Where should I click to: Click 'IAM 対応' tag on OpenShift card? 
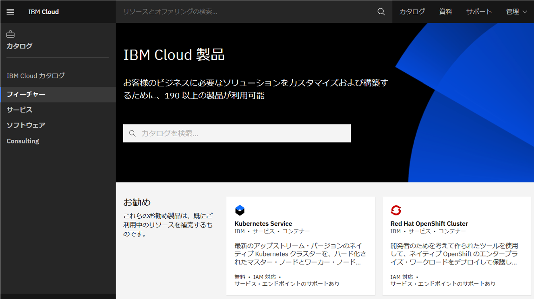coord(404,277)
